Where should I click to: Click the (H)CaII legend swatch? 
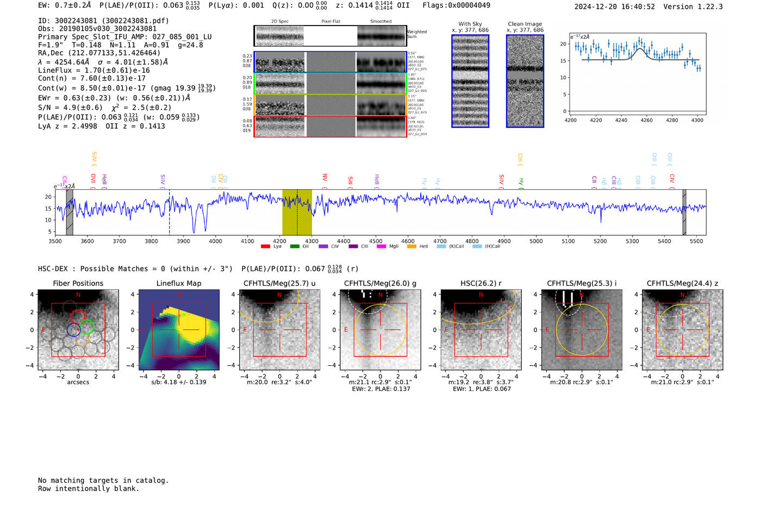[477, 247]
